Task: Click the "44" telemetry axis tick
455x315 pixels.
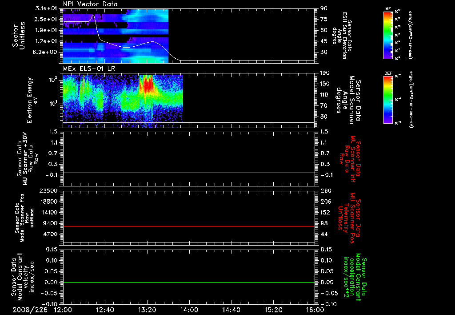Action: [x=324, y=234]
